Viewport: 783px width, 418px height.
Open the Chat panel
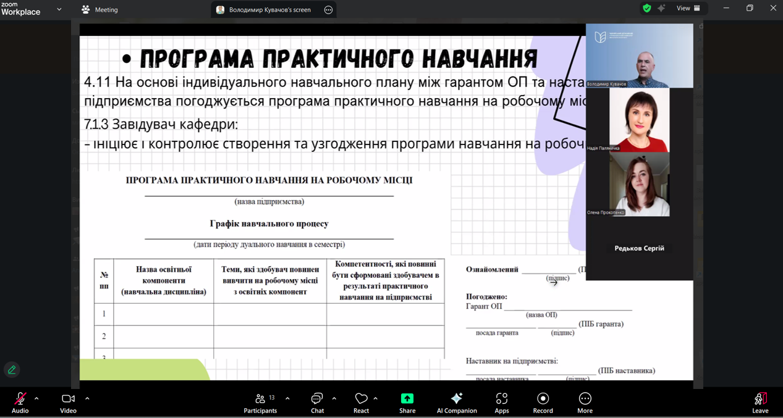pyautogui.click(x=317, y=403)
